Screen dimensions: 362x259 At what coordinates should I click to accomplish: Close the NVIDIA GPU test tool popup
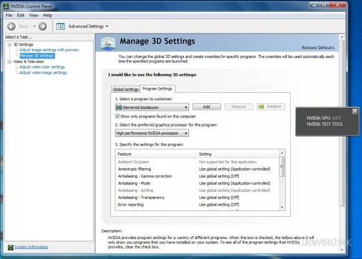355,111
